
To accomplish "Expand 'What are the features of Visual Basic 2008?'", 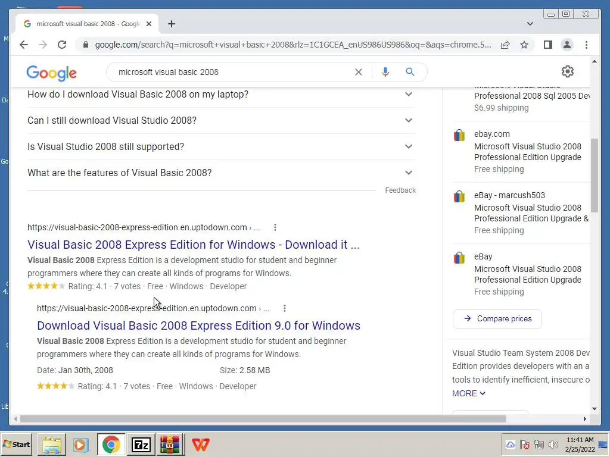I will point(222,173).
